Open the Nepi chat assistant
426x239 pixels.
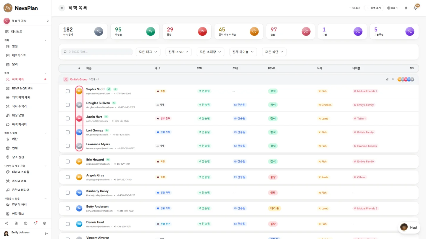tap(409, 227)
